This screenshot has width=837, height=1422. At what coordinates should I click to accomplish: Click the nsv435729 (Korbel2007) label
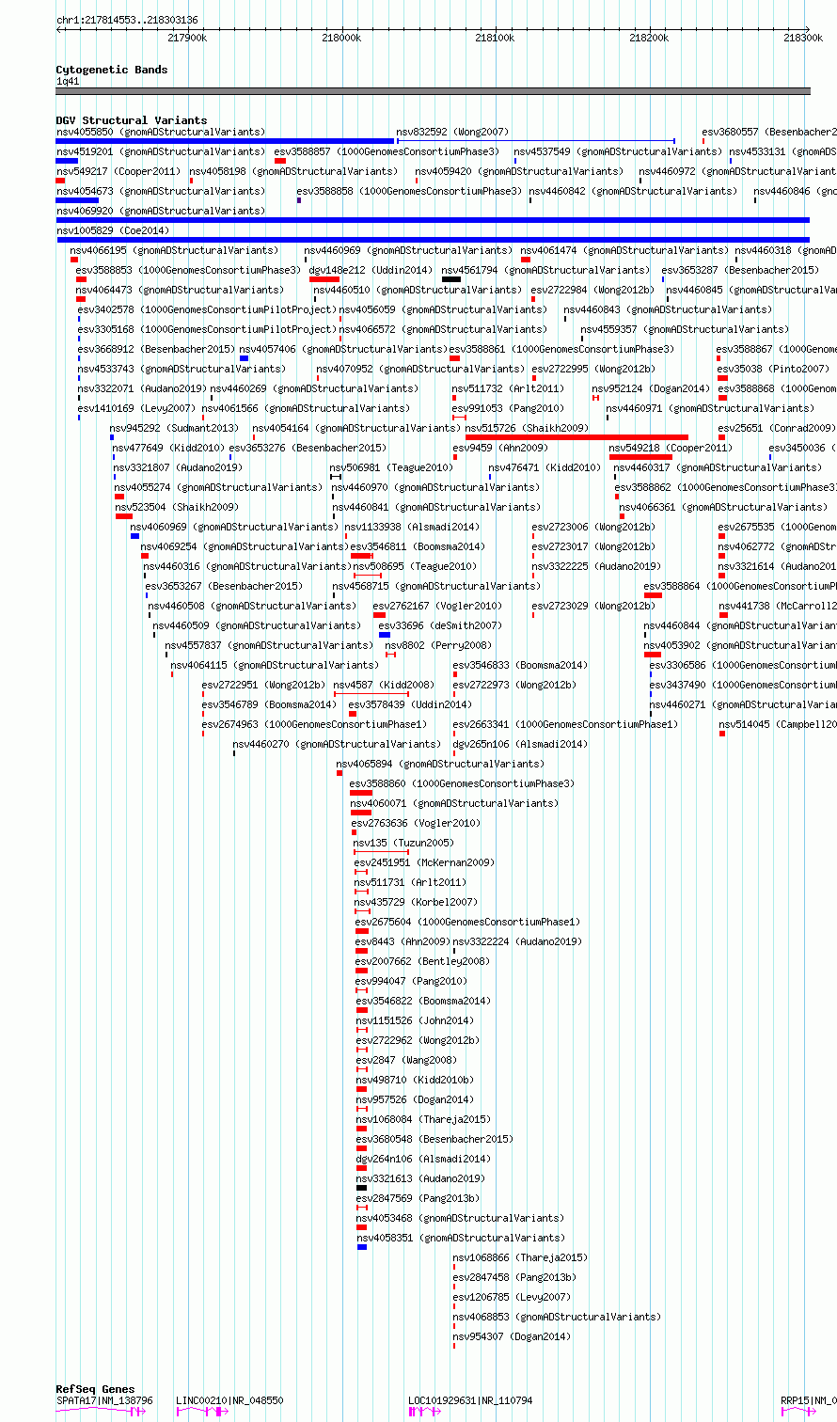(x=416, y=902)
